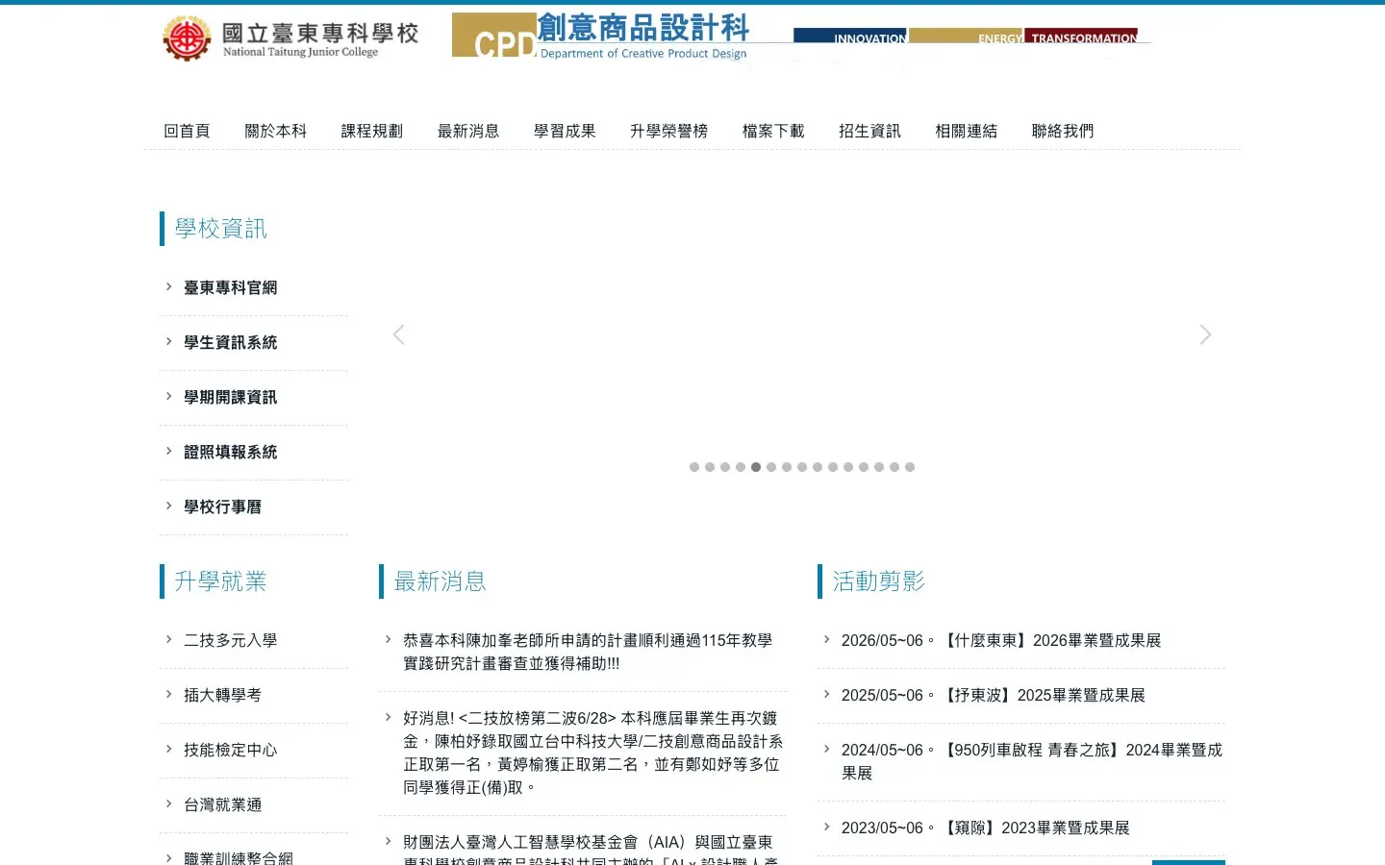
Task: Open 台灣就業通 link
Action: pyautogui.click(x=222, y=804)
